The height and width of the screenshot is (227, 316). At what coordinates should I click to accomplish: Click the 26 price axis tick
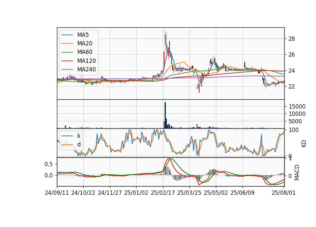coord(291,55)
